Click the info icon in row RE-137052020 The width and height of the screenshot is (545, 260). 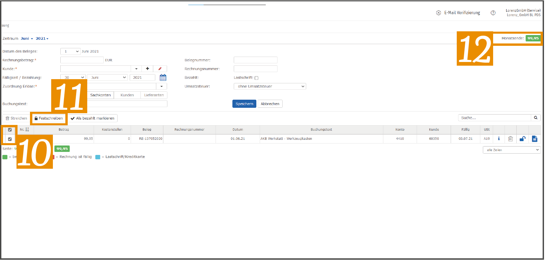499,138
